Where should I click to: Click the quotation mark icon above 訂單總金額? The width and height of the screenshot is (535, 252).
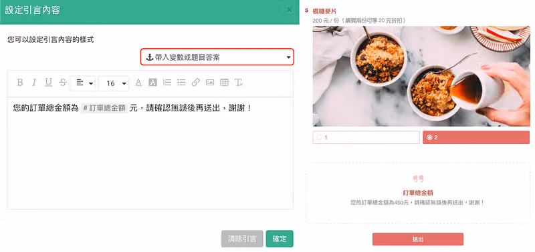tap(418, 179)
